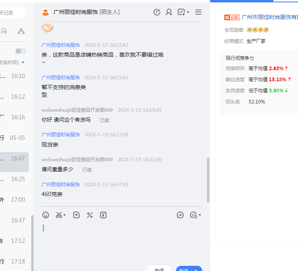Image resolution: width=298 pixels, height=271 pixels.
Task: Click the handshake emoji message
Action: 47,29
